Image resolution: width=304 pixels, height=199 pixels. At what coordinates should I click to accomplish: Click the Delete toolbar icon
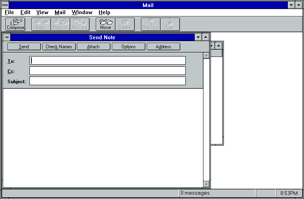point(125,24)
